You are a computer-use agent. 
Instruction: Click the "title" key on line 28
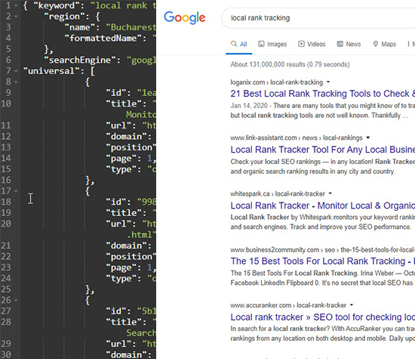click(x=124, y=322)
